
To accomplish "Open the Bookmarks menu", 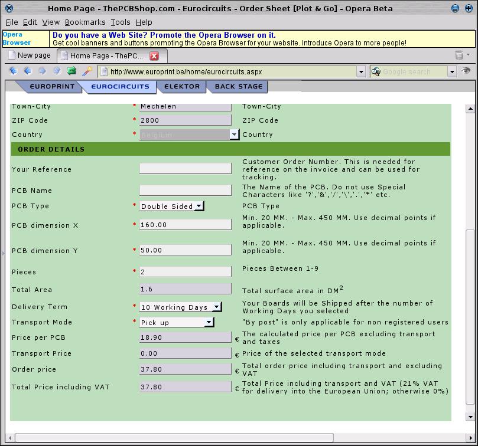I will point(85,22).
